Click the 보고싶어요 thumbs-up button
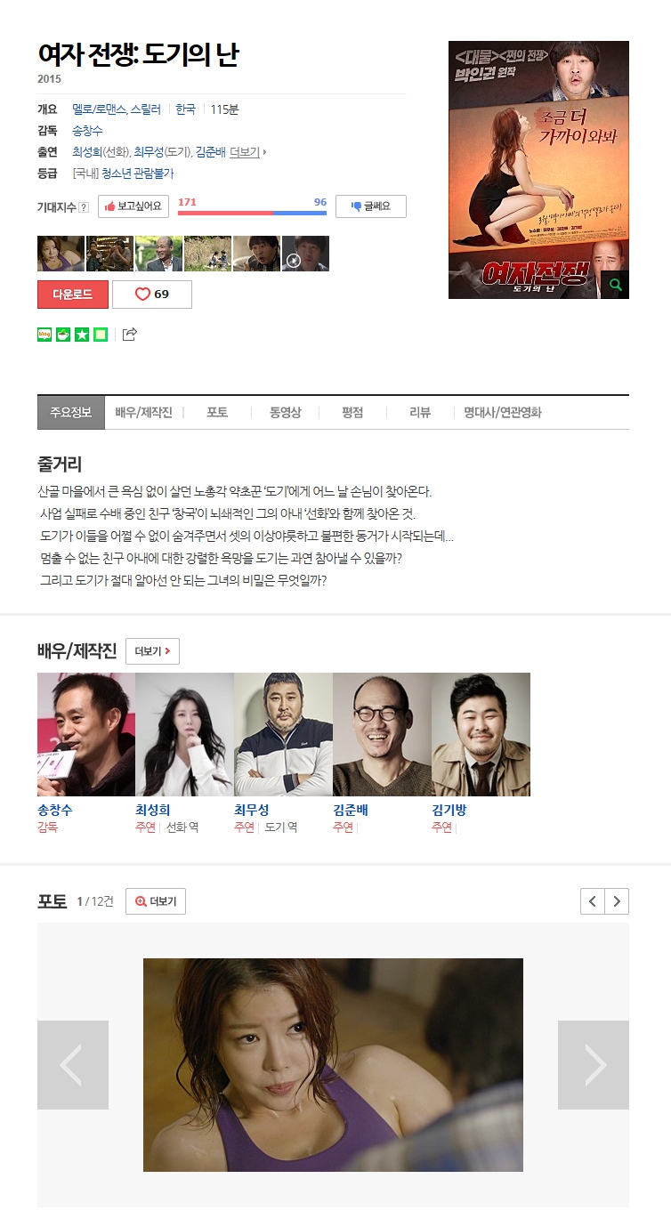Screen dimensions: 671x1227 click(x=133, y=206)
